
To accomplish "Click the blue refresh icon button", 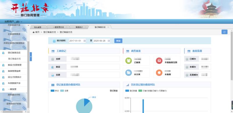I will coord(224,32).
